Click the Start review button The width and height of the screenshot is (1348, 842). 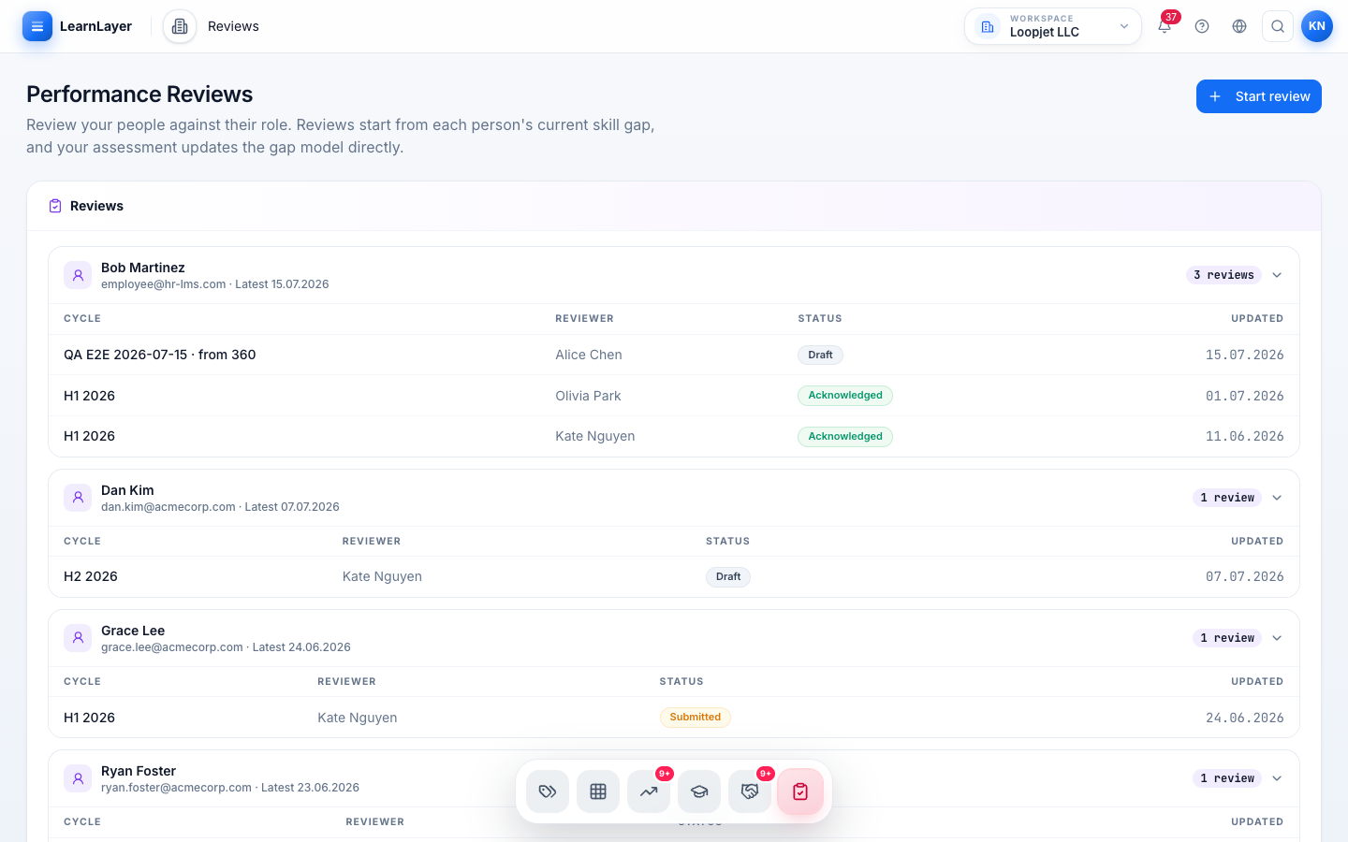[x=1259, y=96]
